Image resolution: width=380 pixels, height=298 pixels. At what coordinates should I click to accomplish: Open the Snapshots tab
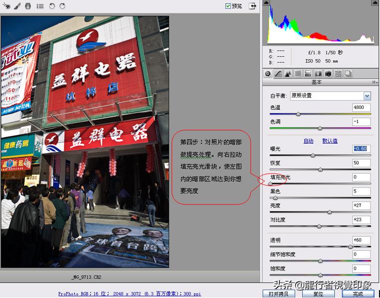click(348, 74)
